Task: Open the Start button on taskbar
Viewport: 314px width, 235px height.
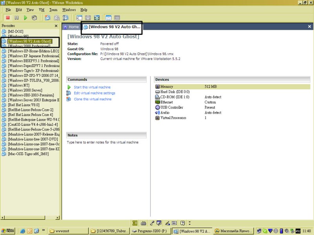Action: [8, 231]
